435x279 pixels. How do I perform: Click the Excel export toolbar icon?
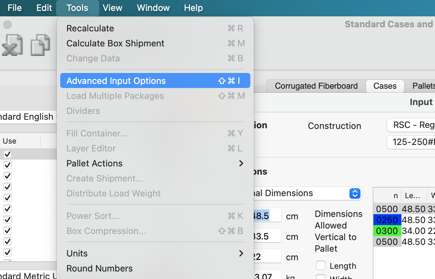(12, 45)
